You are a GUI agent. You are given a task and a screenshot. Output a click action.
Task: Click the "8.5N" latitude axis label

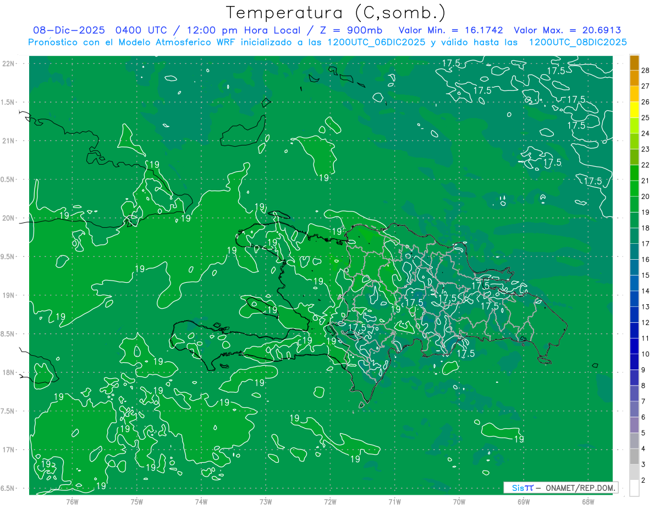point(8,334)
